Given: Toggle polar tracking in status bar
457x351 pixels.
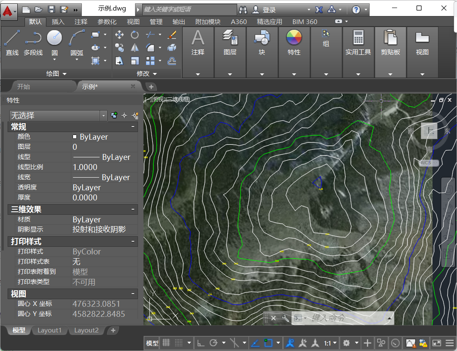Looking at the screenshot, I should pos(214,343).
